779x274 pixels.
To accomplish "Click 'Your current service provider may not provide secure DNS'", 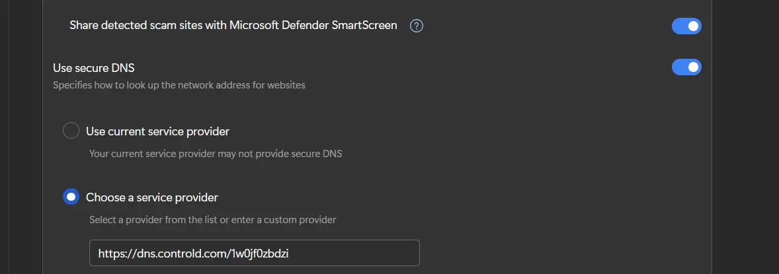I will pyautogui.click(x=216, y=153).
